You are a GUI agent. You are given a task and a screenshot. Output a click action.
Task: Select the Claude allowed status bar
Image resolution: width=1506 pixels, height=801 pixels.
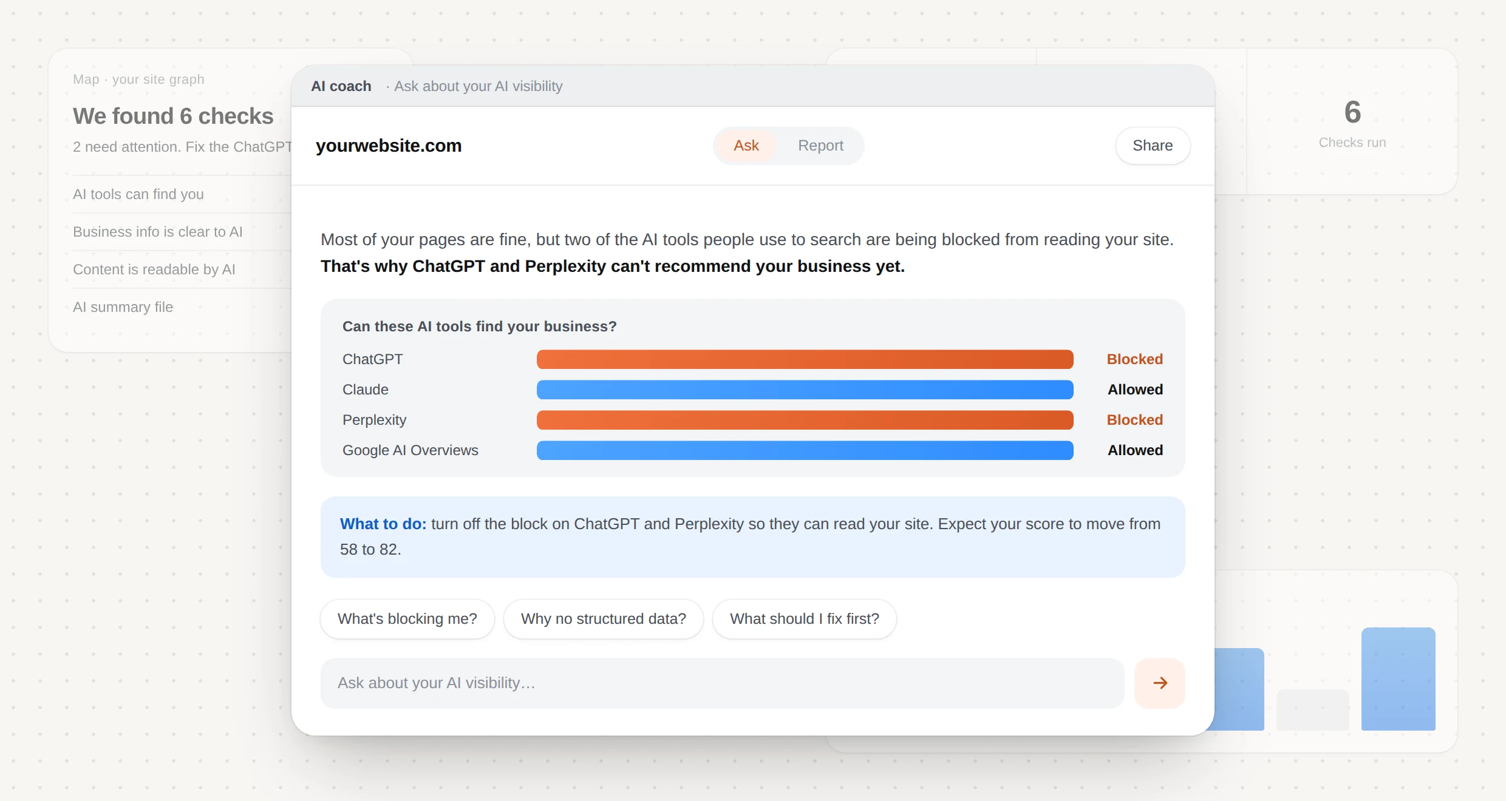[805, 390]
